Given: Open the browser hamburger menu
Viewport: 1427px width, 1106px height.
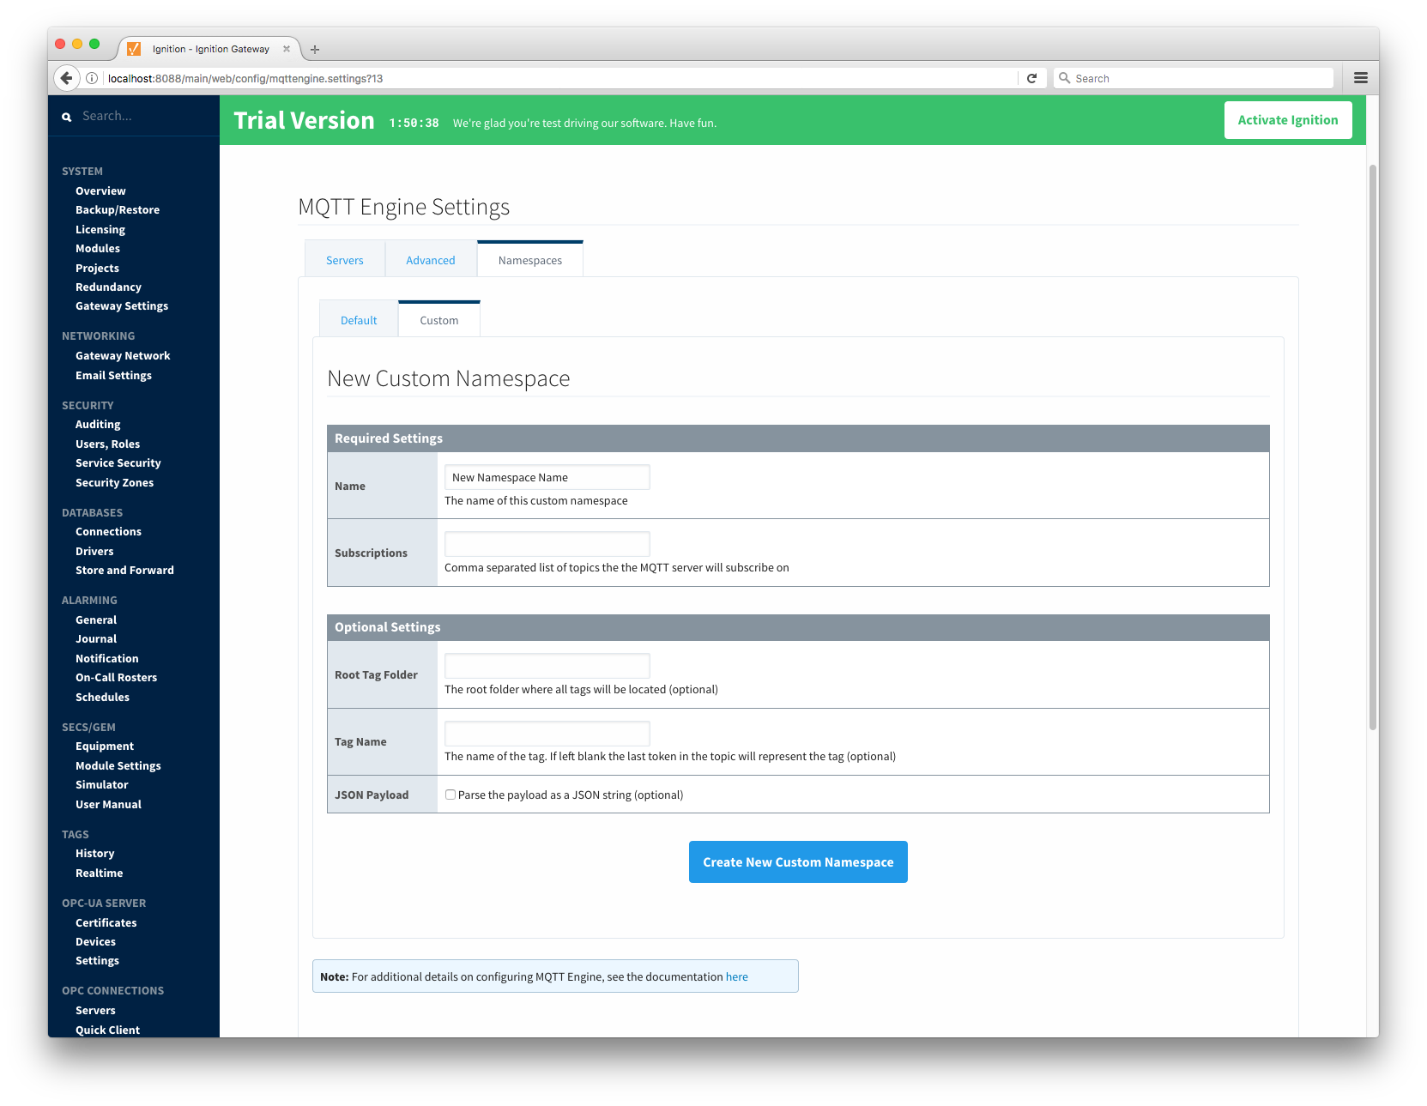Looking at the screenshot, I should coord(1361,78).
